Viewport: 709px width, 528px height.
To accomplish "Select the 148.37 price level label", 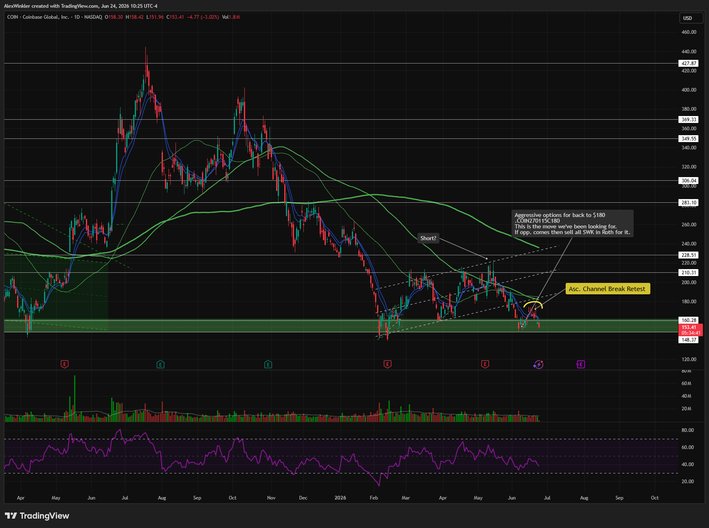I will point(689,340).
